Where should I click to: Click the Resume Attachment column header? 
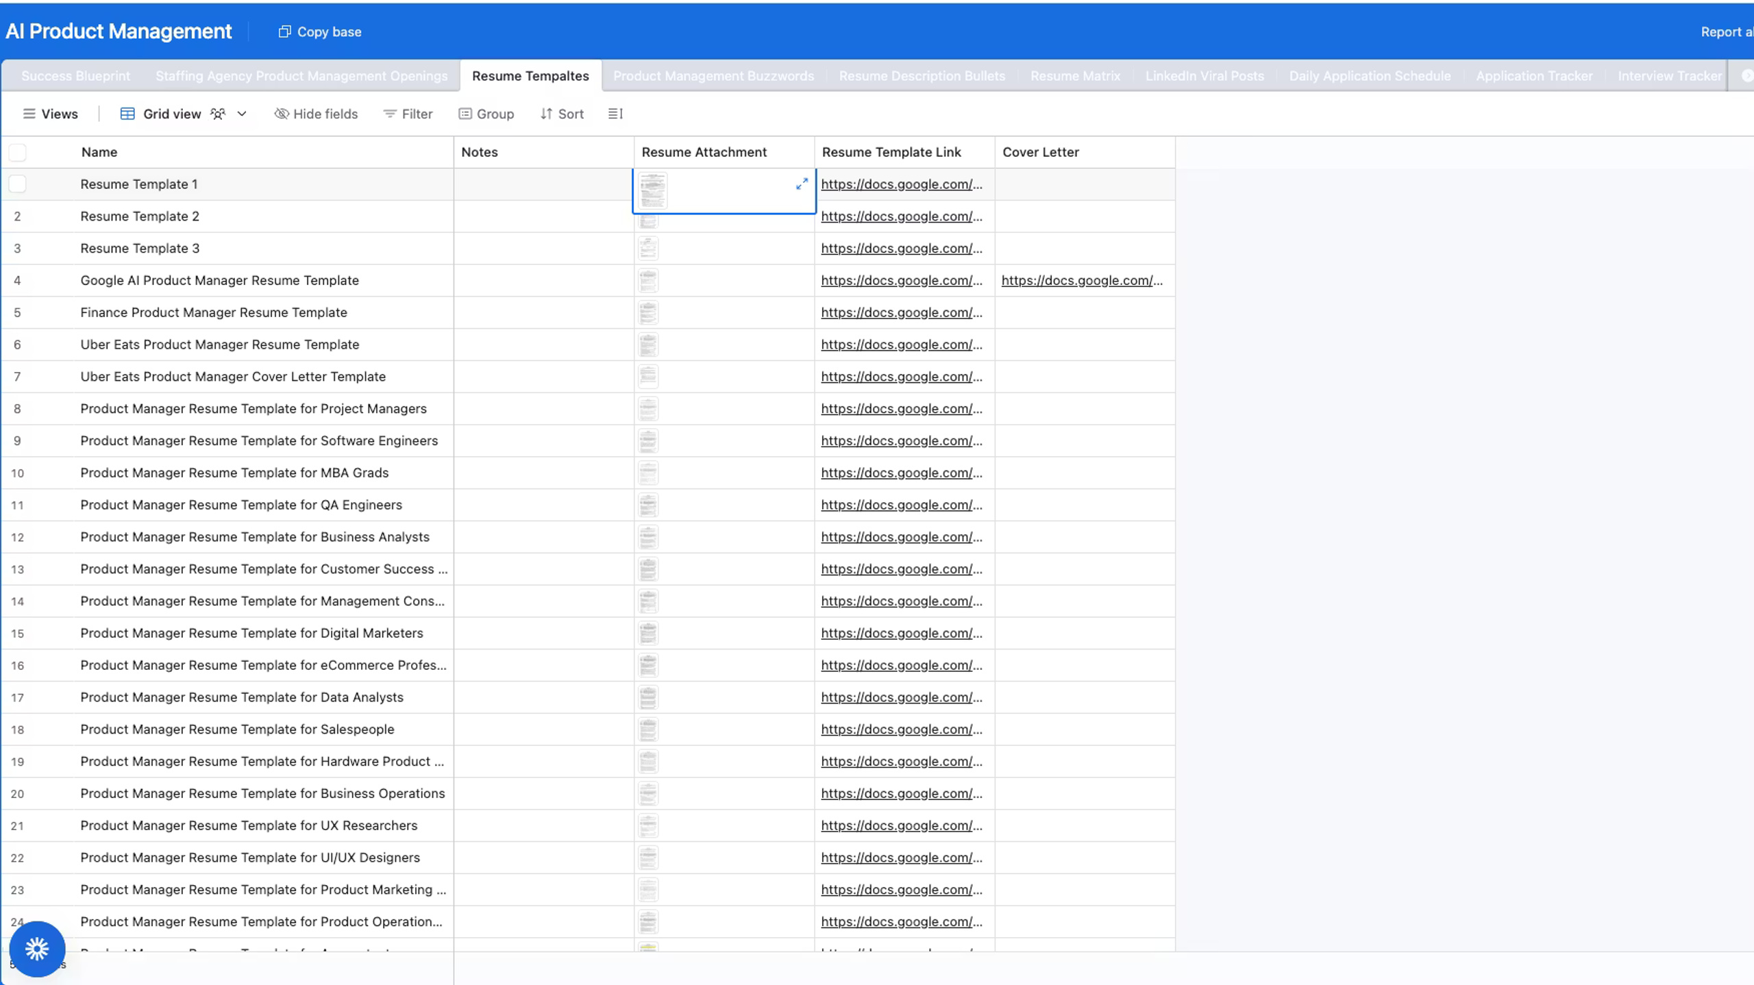click(724, 152)
